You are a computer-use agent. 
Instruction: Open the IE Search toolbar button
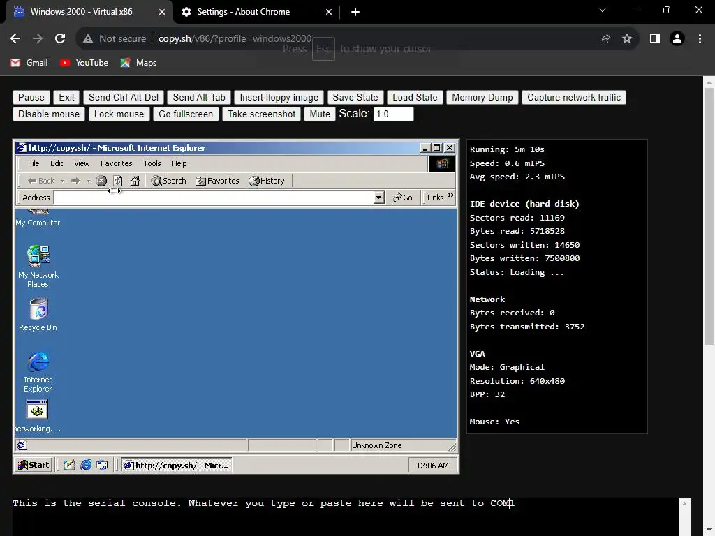tap(169, 181)
